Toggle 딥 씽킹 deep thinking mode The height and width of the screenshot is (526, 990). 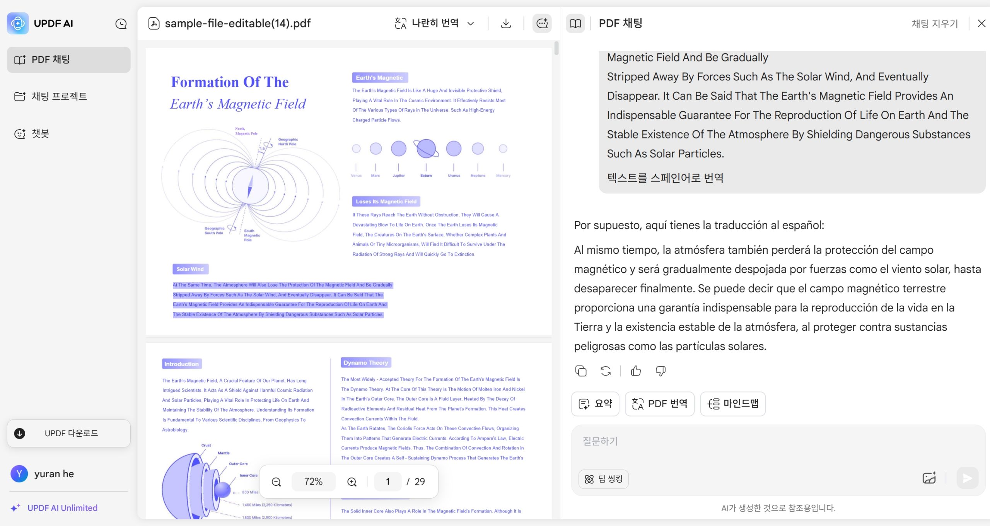pyautogui.click(x=603, y=479)
